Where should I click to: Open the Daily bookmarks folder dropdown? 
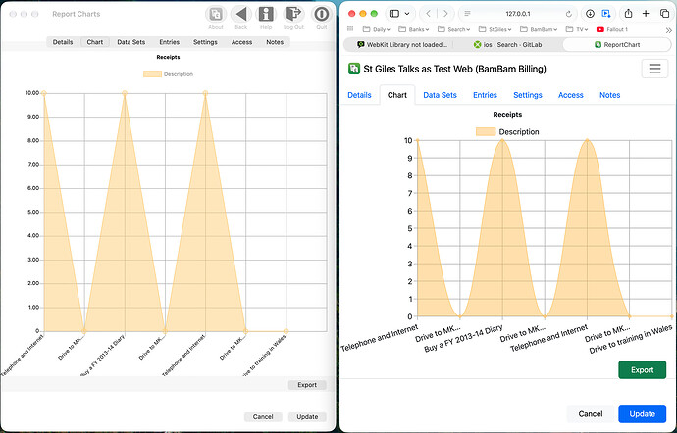pos(376,29)
